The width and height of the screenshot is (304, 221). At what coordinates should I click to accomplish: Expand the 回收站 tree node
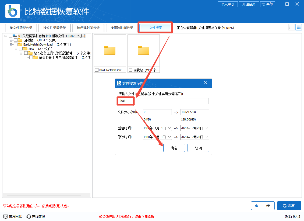[11, 40]
